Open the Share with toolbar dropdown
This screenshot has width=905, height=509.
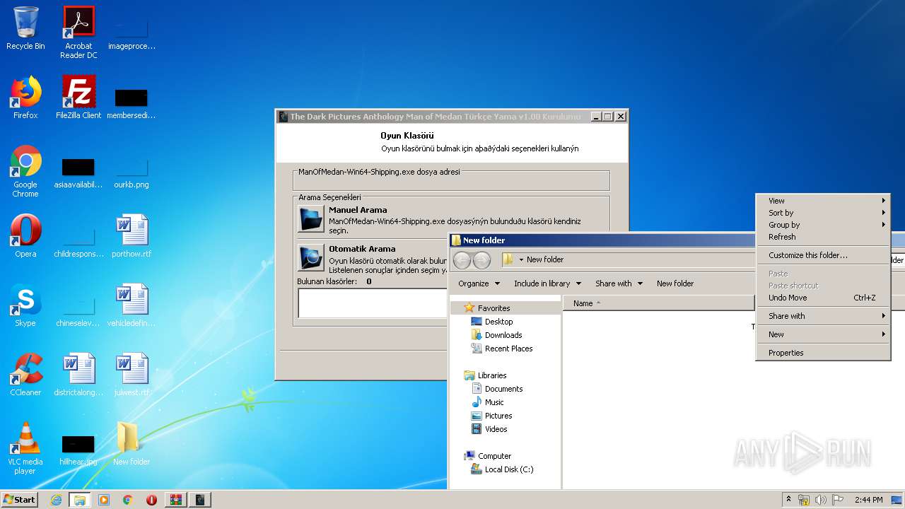tap(619, 283)
